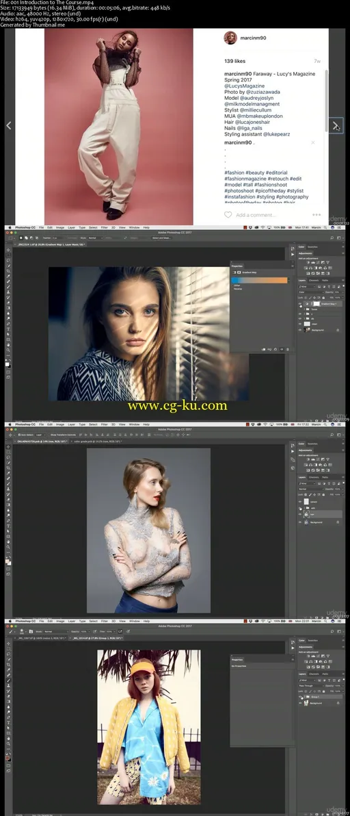The width and height of the screenshot is (350, 816).
Task: Click foreground color swatch in yellow-jacket window
Action: click(x=8, y=757)
